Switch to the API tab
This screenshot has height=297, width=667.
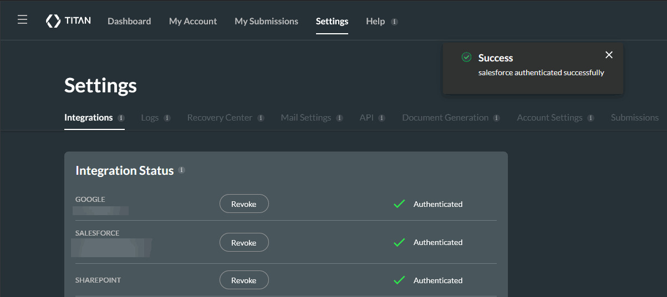pos(366,117)
